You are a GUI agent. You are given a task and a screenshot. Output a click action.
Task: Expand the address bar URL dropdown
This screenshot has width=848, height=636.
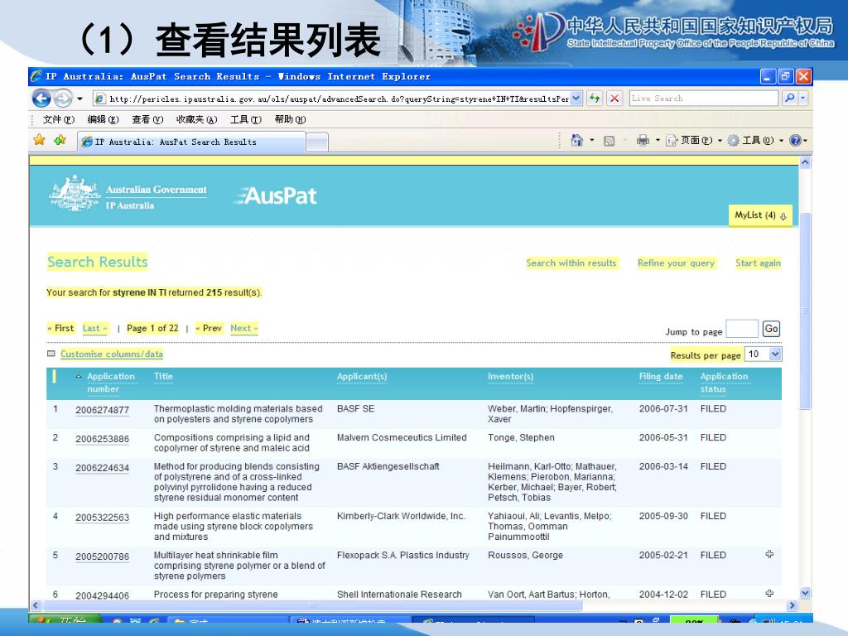pos(576,99)
